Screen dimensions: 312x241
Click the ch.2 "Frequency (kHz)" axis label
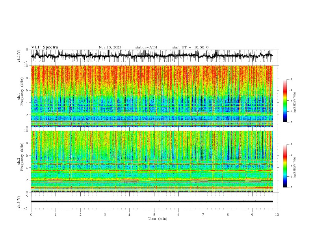[22, 156]
